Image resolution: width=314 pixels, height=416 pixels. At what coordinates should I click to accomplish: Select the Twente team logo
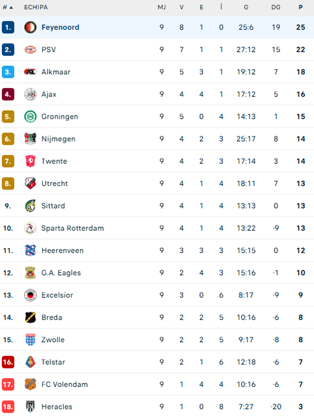click(x=30, y=161)
